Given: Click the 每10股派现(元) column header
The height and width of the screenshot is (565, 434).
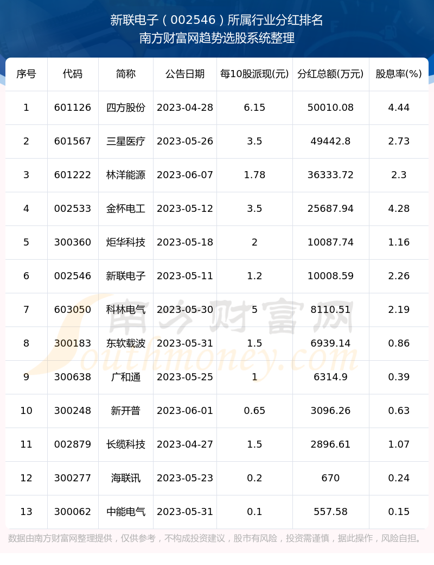Looking at the screenshot, I should (254, 74).
